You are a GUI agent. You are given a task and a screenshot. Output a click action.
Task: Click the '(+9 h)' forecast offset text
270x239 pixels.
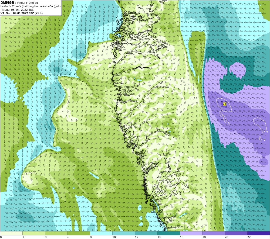click(39, 13)
